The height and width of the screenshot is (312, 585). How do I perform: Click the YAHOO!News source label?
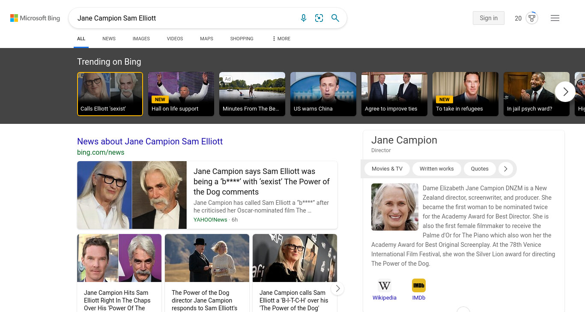coord(210,220)
